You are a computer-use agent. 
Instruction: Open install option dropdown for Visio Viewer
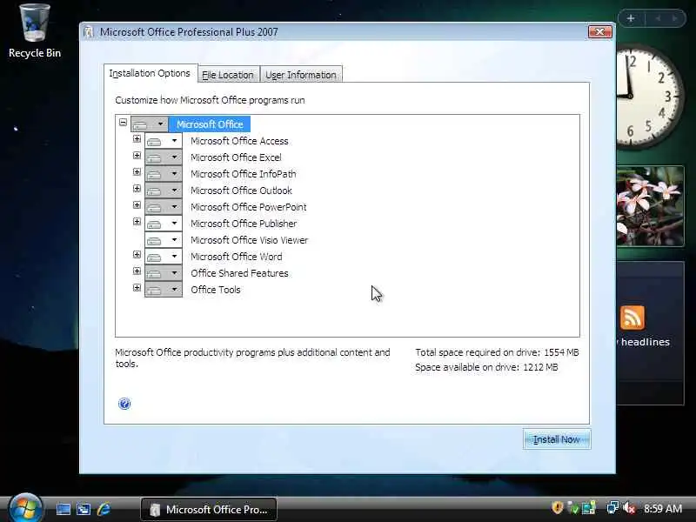point(164,240)
